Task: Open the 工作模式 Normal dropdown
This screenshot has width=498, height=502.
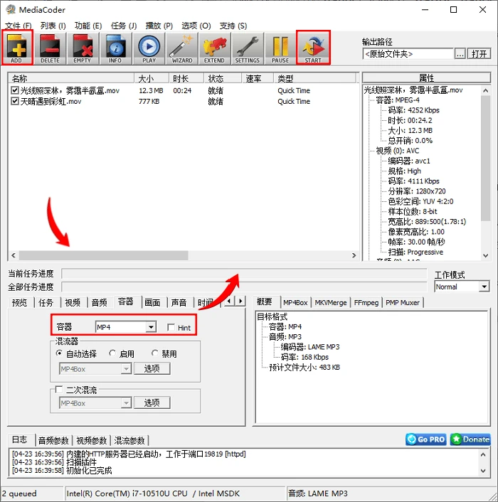Action: (x=484, y=287)
